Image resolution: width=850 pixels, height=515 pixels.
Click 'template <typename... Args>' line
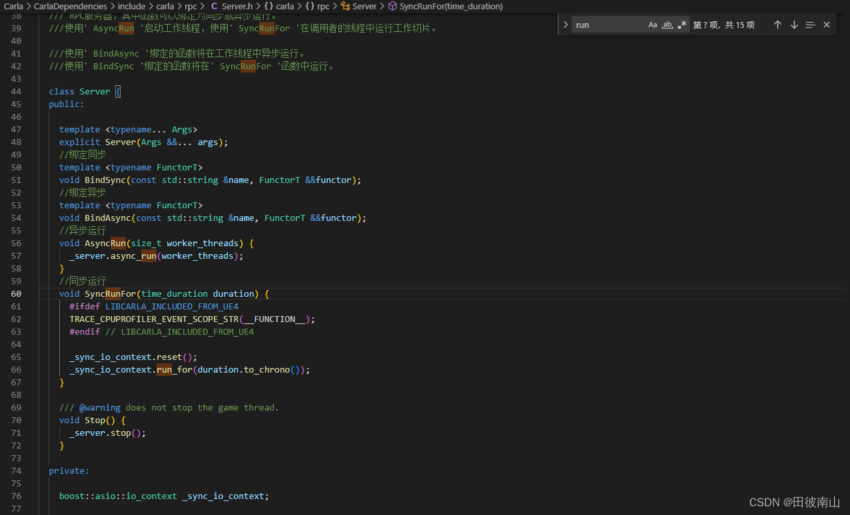pos(129,129)
